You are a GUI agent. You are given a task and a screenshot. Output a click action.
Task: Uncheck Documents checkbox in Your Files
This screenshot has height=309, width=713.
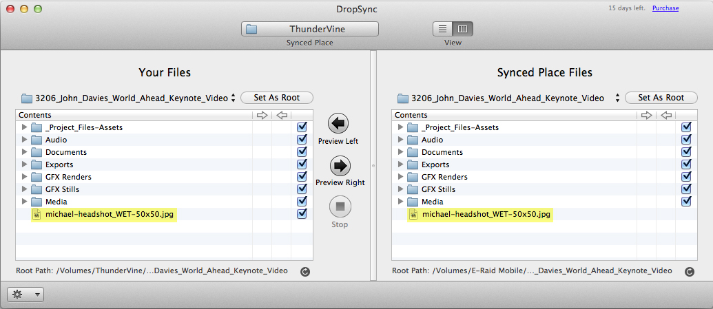tap(302, 152)
